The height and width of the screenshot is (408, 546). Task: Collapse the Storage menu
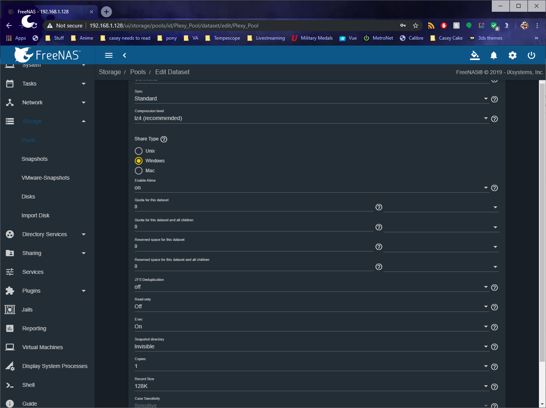pos(47,121)
